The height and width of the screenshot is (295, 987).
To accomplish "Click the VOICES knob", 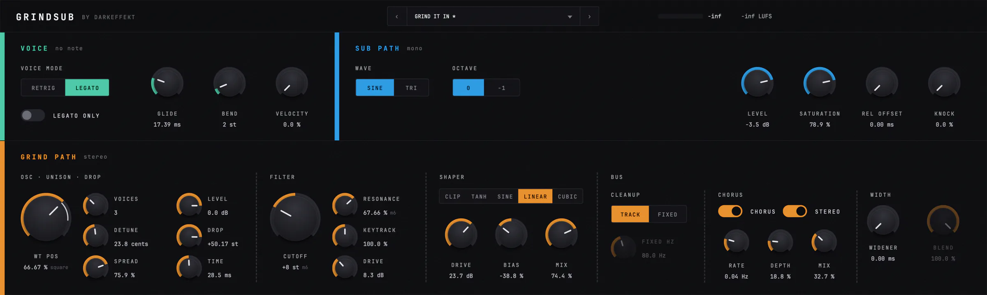I will (x=96, y=205).
